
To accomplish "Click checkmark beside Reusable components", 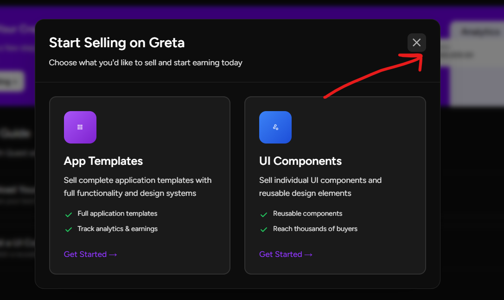I will [263, 215].
